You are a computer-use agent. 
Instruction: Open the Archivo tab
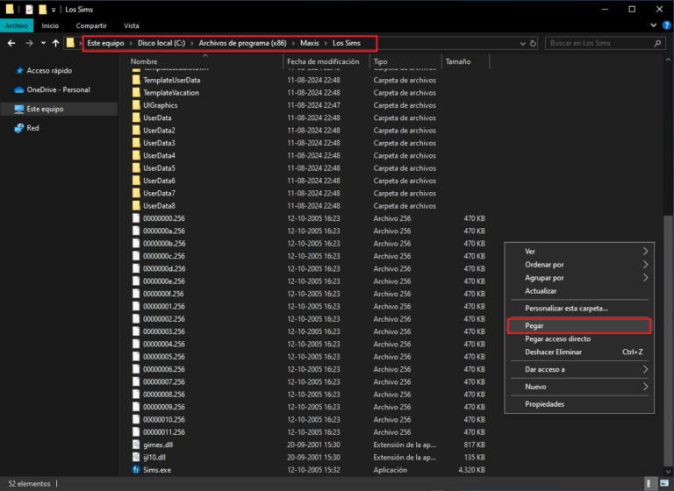[x=17, y=25]
